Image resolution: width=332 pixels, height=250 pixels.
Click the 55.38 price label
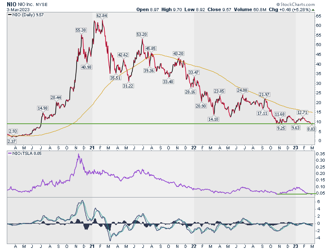point(81,30)
